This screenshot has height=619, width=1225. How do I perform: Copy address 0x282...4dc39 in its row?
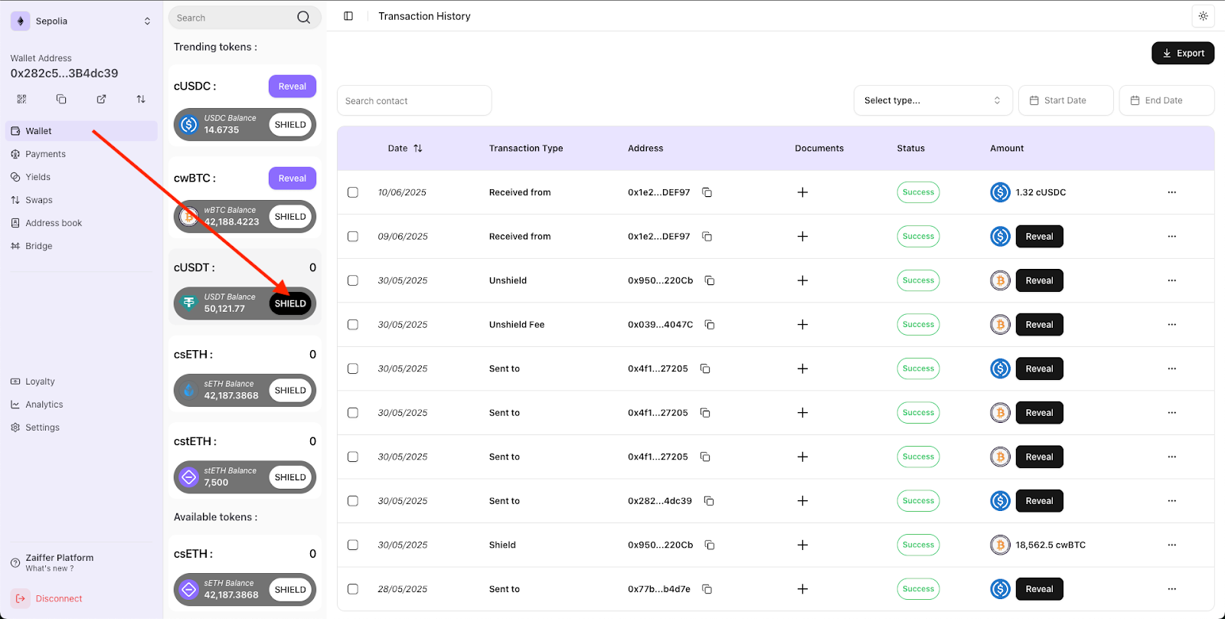point(709,501)
